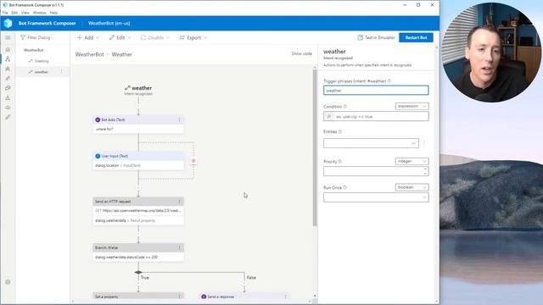The height and width of the screenshot is (305, 543).
Task: Open the Run Once type 'boolean' dropdown
Action: (x=411, y=187)
